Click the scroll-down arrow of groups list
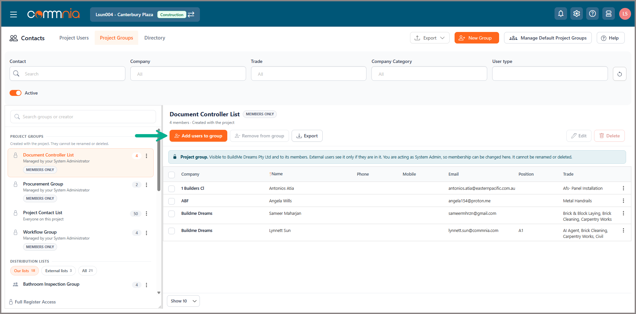Viewport: 636px width, 314px height. click(x=159, y=293)
